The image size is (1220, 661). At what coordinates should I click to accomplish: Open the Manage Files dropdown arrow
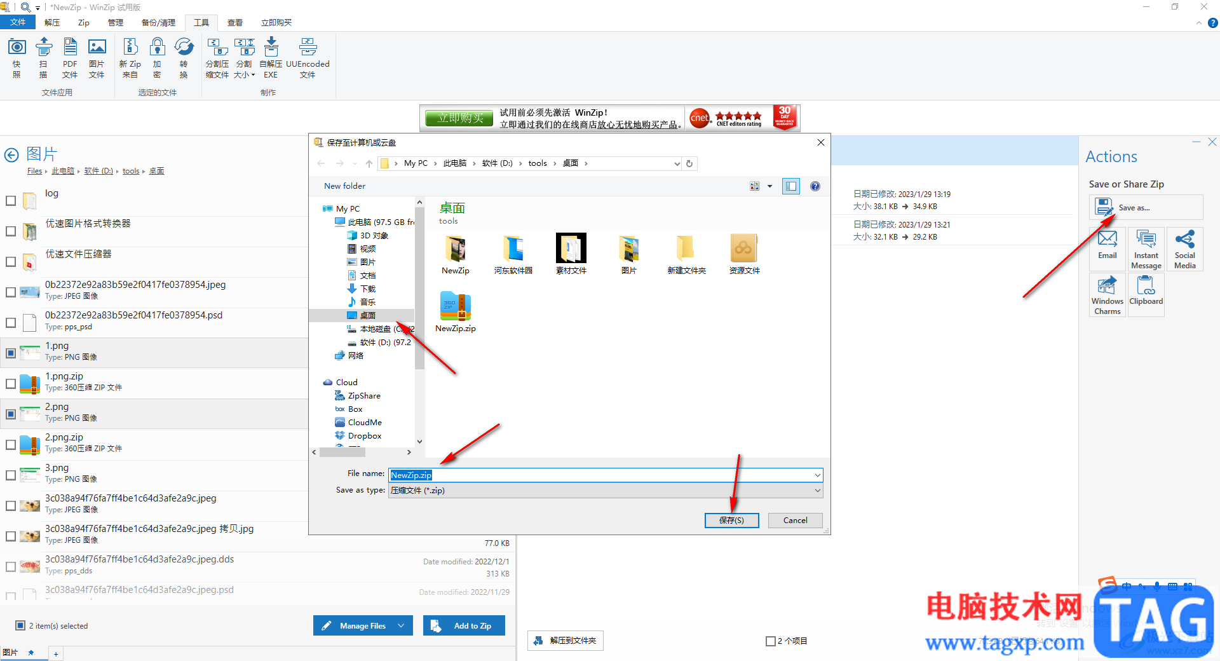click(x=402, y=625)
